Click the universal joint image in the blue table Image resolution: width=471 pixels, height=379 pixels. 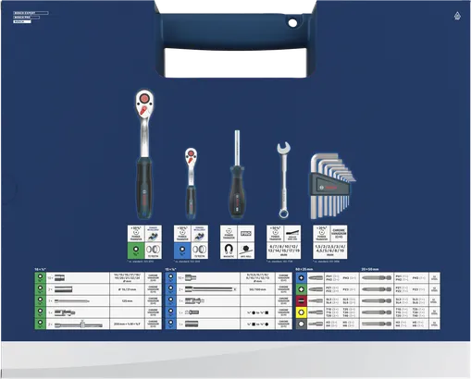(195, 300)
